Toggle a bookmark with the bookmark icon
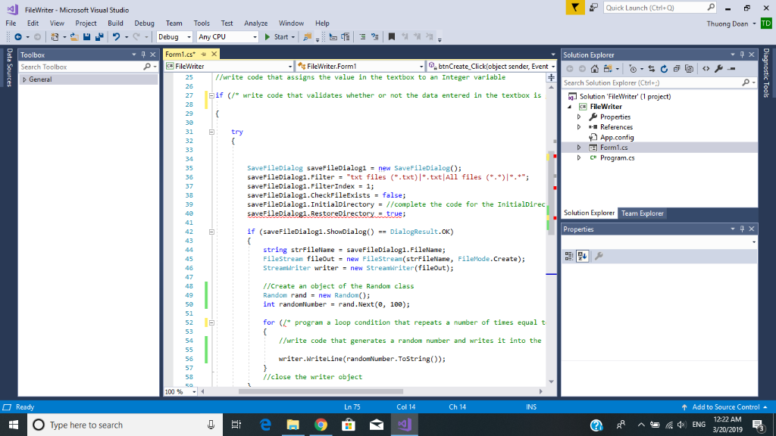776x436 pixels. [x=392, y=37]
